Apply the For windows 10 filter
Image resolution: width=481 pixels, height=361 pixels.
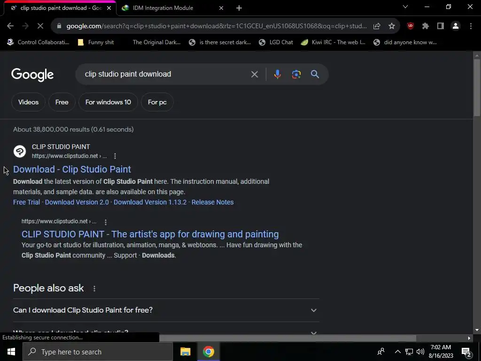click(108, 102)
